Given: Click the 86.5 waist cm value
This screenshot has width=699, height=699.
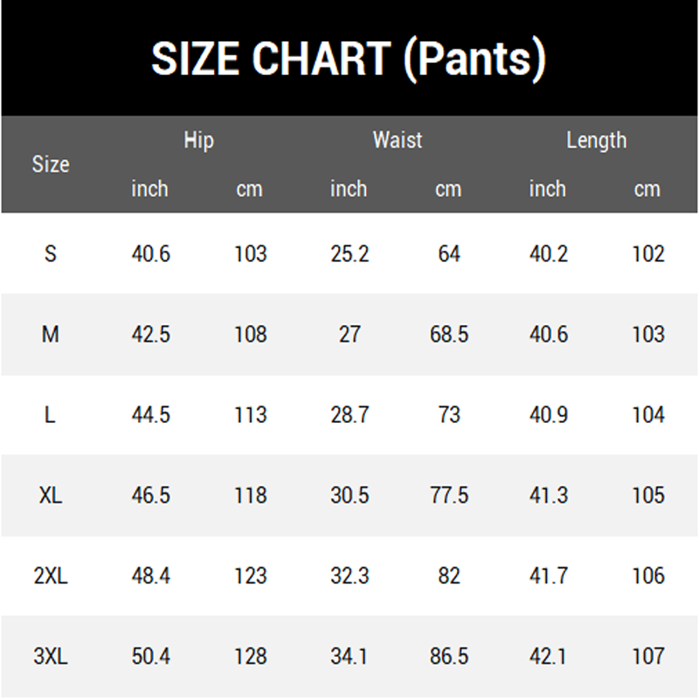Looking at the screenshot, I should pyautogui.click(x=449, y=656).
